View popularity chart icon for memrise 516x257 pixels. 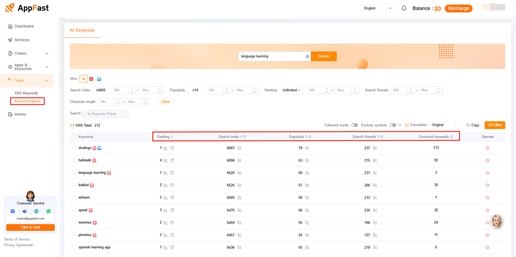coord(308,222)
